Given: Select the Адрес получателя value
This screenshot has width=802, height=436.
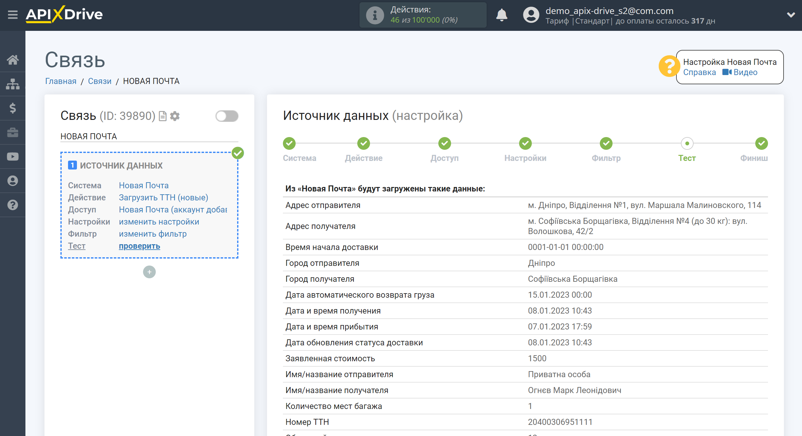Looking at the screenshot, I should click(x=637, y=226).
